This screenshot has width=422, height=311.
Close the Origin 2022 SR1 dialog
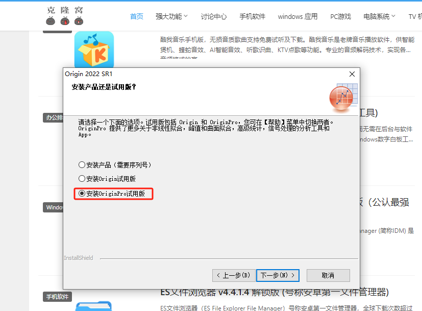352,74
